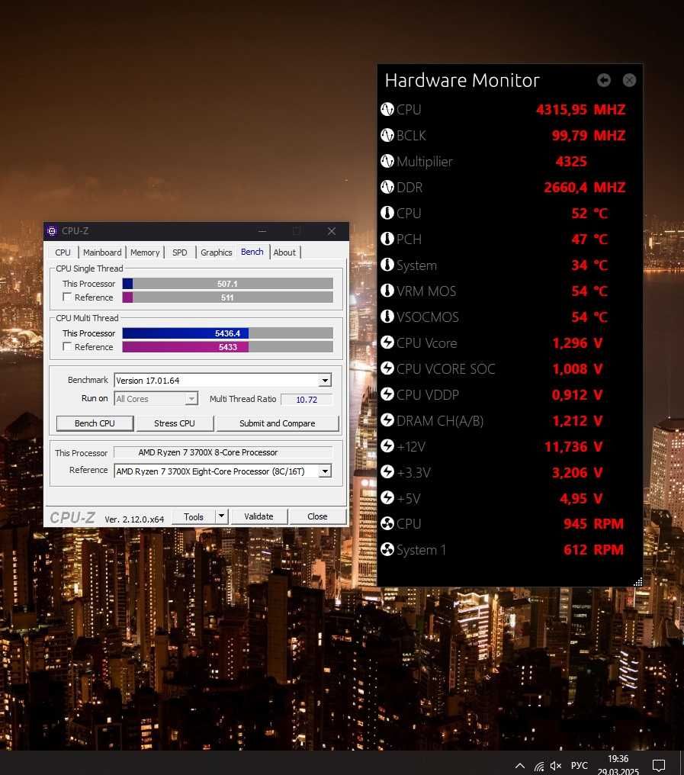This screenshot has width=684, height=775.
Task: Click the Multi Thread Ratio 10.72 field
Action: point(307,400)
